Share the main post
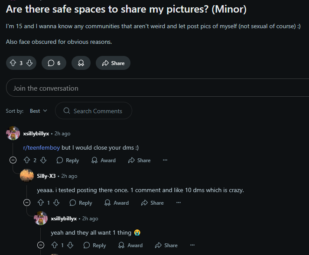This screenshot has width=309, height=255. 113,63
